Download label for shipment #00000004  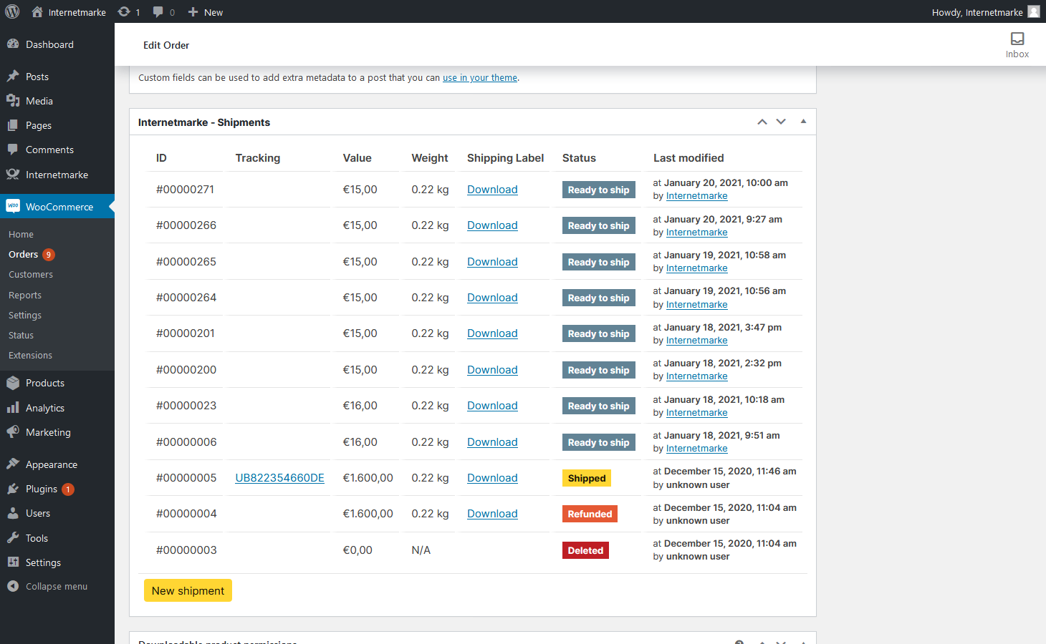[x=492, y=514]
